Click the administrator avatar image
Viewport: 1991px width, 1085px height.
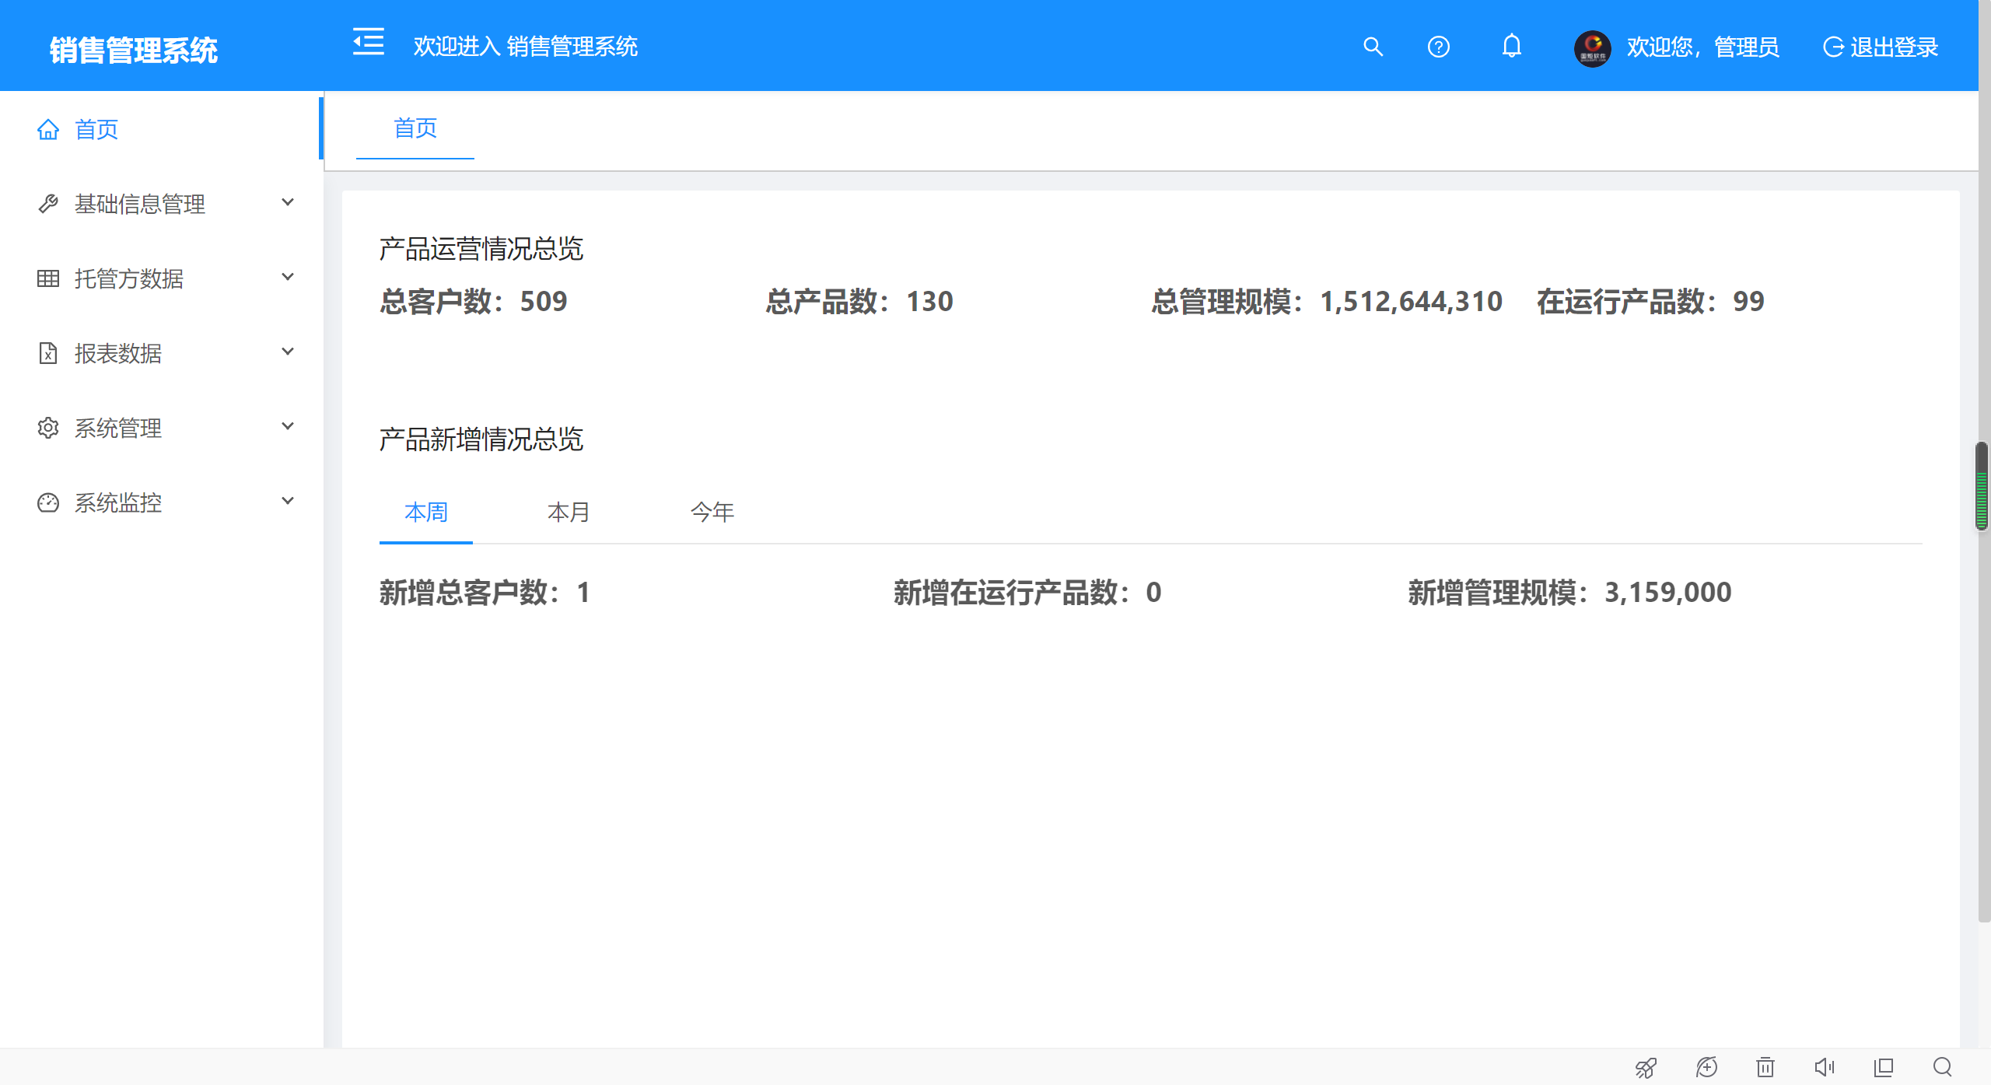click(1592, 48)
